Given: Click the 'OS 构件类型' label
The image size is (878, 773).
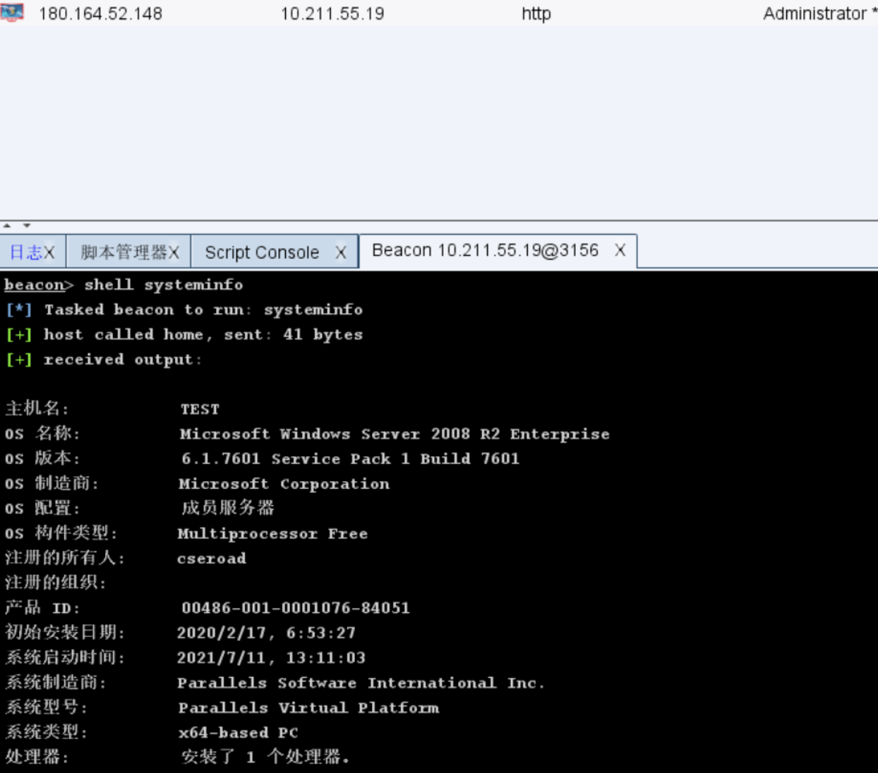Looking at the screenshot, I should (x=61, y=533).
